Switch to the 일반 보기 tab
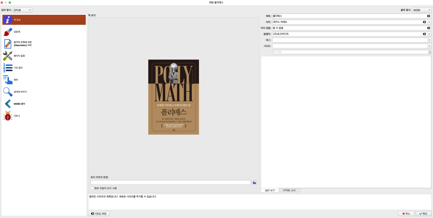Viewport: 433px width, 218px height. (x=270, y=190)
